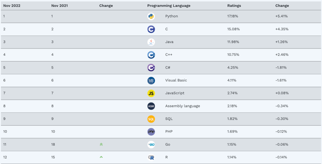Click the orange SQL icon

[x=151, y=119]
